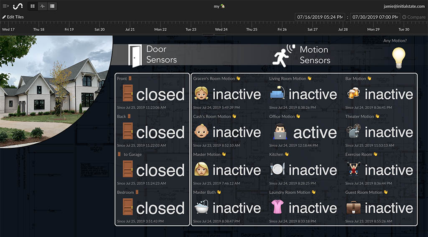The height and width of the screenshot is (237, 428).
Task: Click the Theater Motion projector icon
Action: click(353, 132)
